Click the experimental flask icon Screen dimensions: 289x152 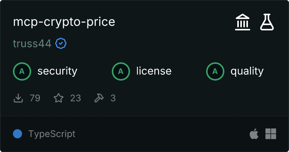point(267,22)
